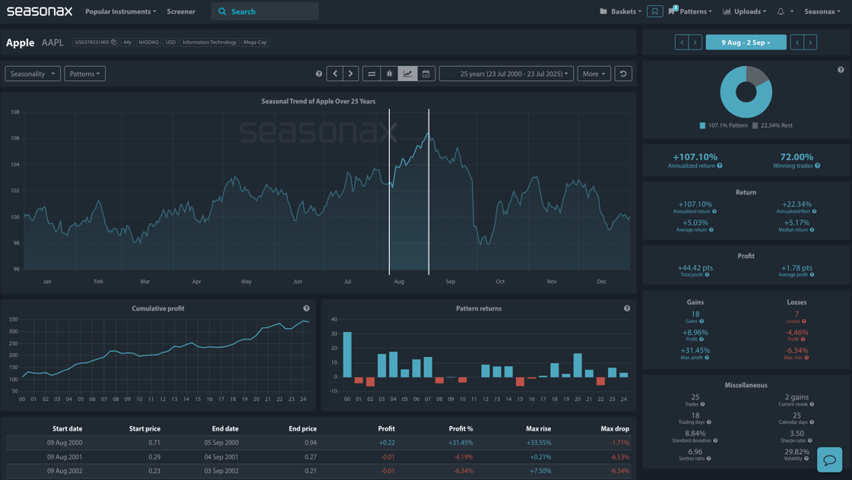Toggle the Pattern legend swatch
The height and width of the screenshot is (480, 852).
[702, 125]
